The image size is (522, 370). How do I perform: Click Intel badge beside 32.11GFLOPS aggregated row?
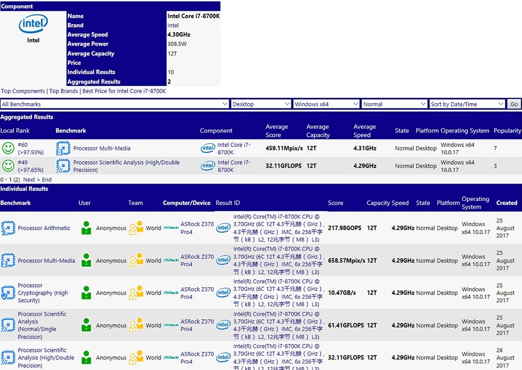[x=208, y=166]
